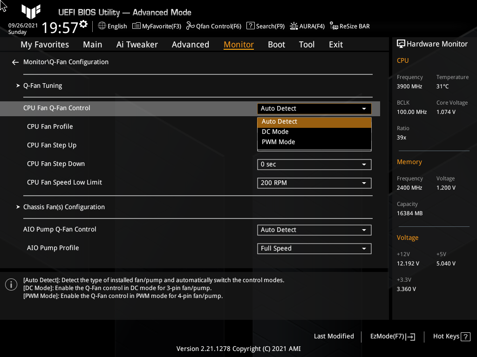The height and width of the screenshot is (357, 477).
Task: Open the language selector globe icon
Action: tap(102, 26)
